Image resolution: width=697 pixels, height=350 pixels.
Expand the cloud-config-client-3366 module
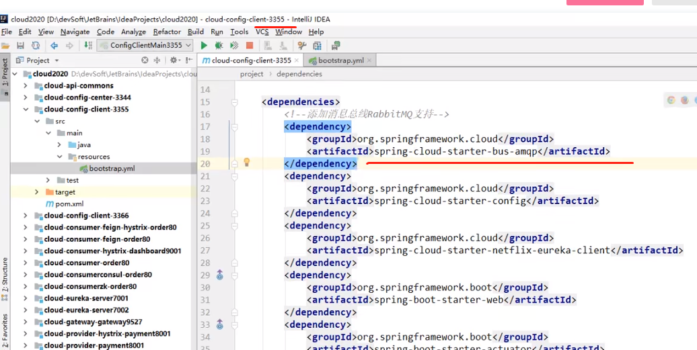[26, 216]
